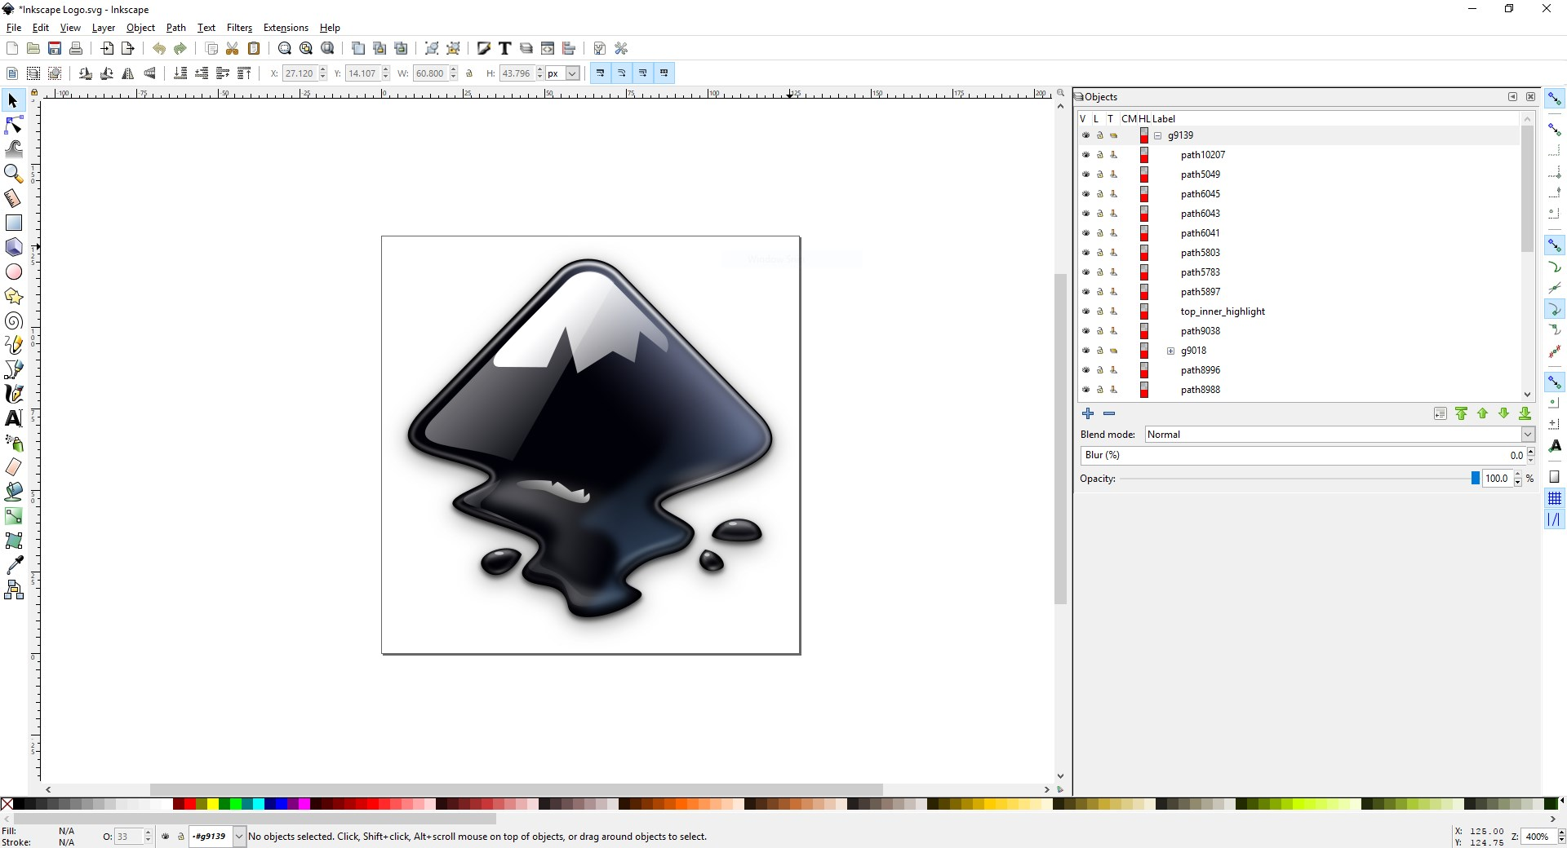1567x848 pixels.
Task: Lower selection one step with down arrow button
Action: tap(1503, 413)
